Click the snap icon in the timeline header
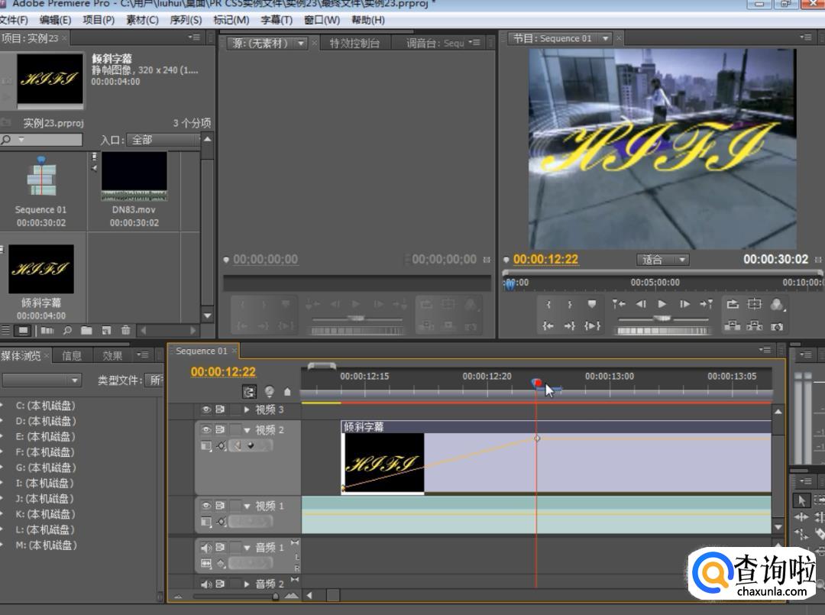The height and width of the screenshot is (615, 825). [249, 392]
